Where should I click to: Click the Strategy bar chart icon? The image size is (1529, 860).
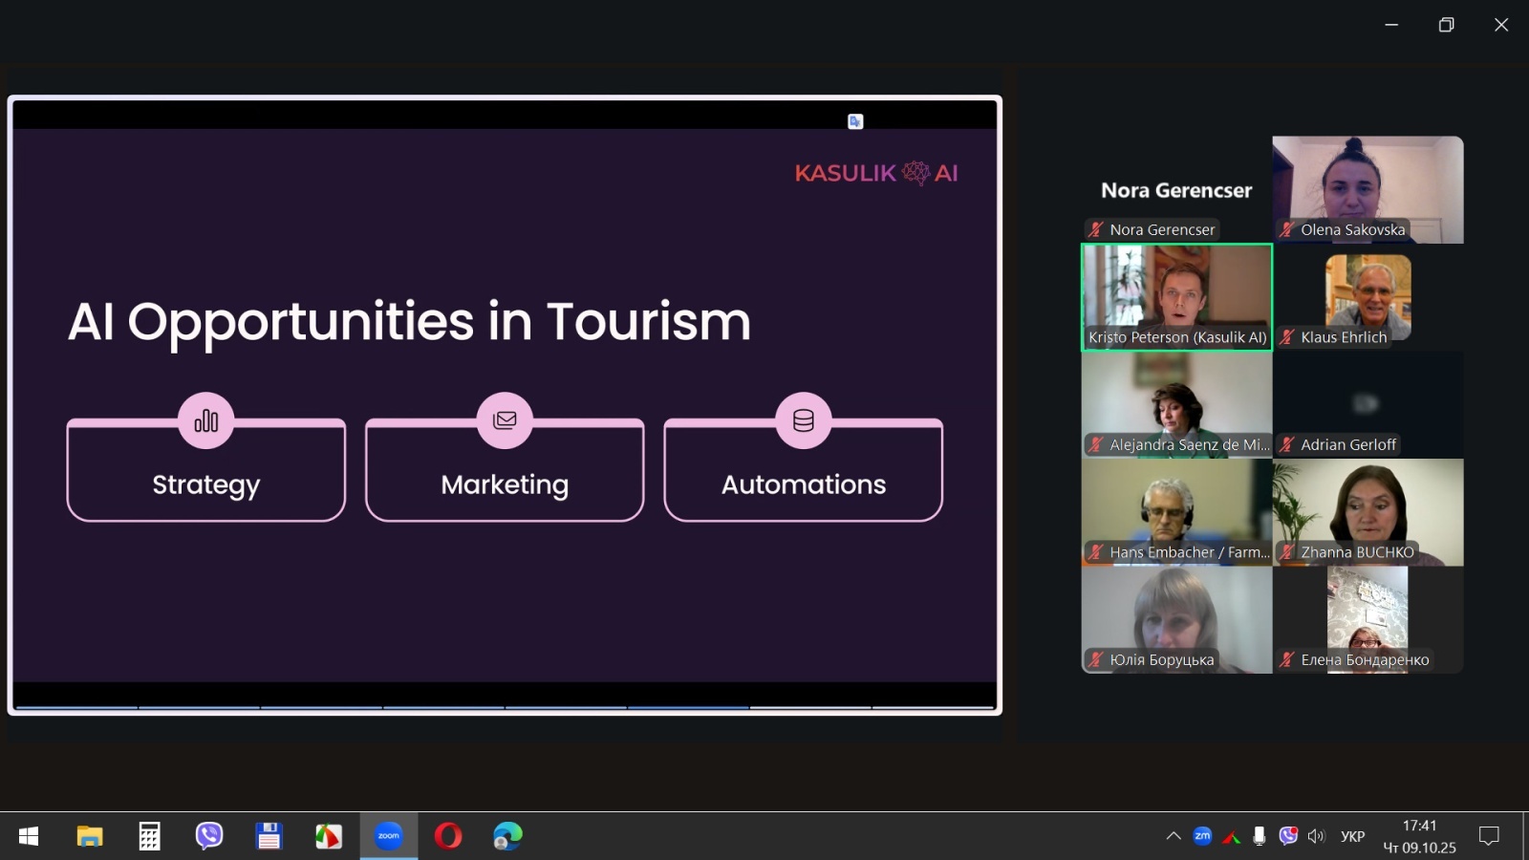pos(205,420)
